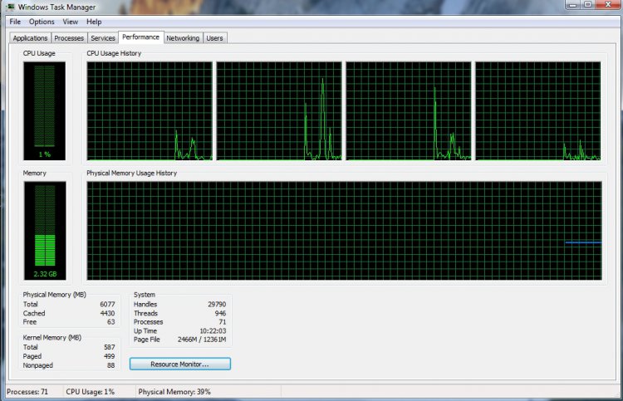Switch to the Processes tab
Image resolution: width=623 pixels, height=401 pixels.
[x=69, y=38]
